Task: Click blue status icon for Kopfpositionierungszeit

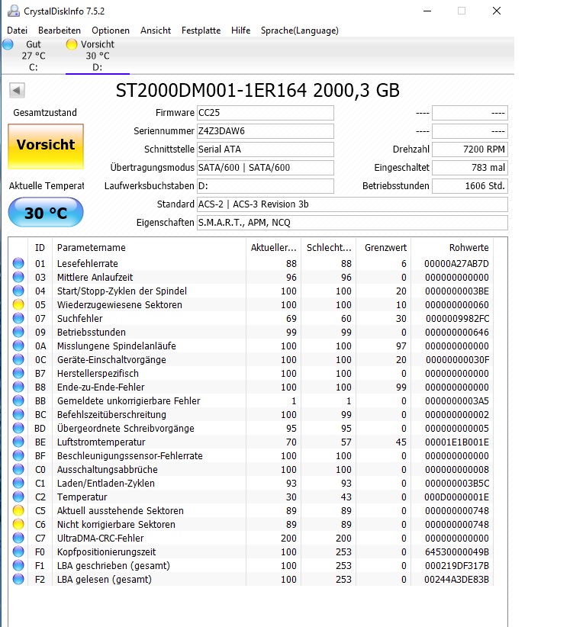Action: (x=18, y=551)
